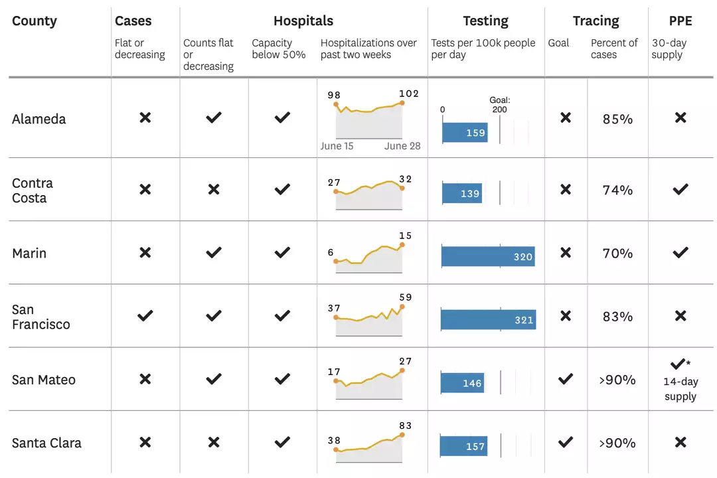
Task: Click the County column header
Action: pyautogui.click(x=35, y=21)
